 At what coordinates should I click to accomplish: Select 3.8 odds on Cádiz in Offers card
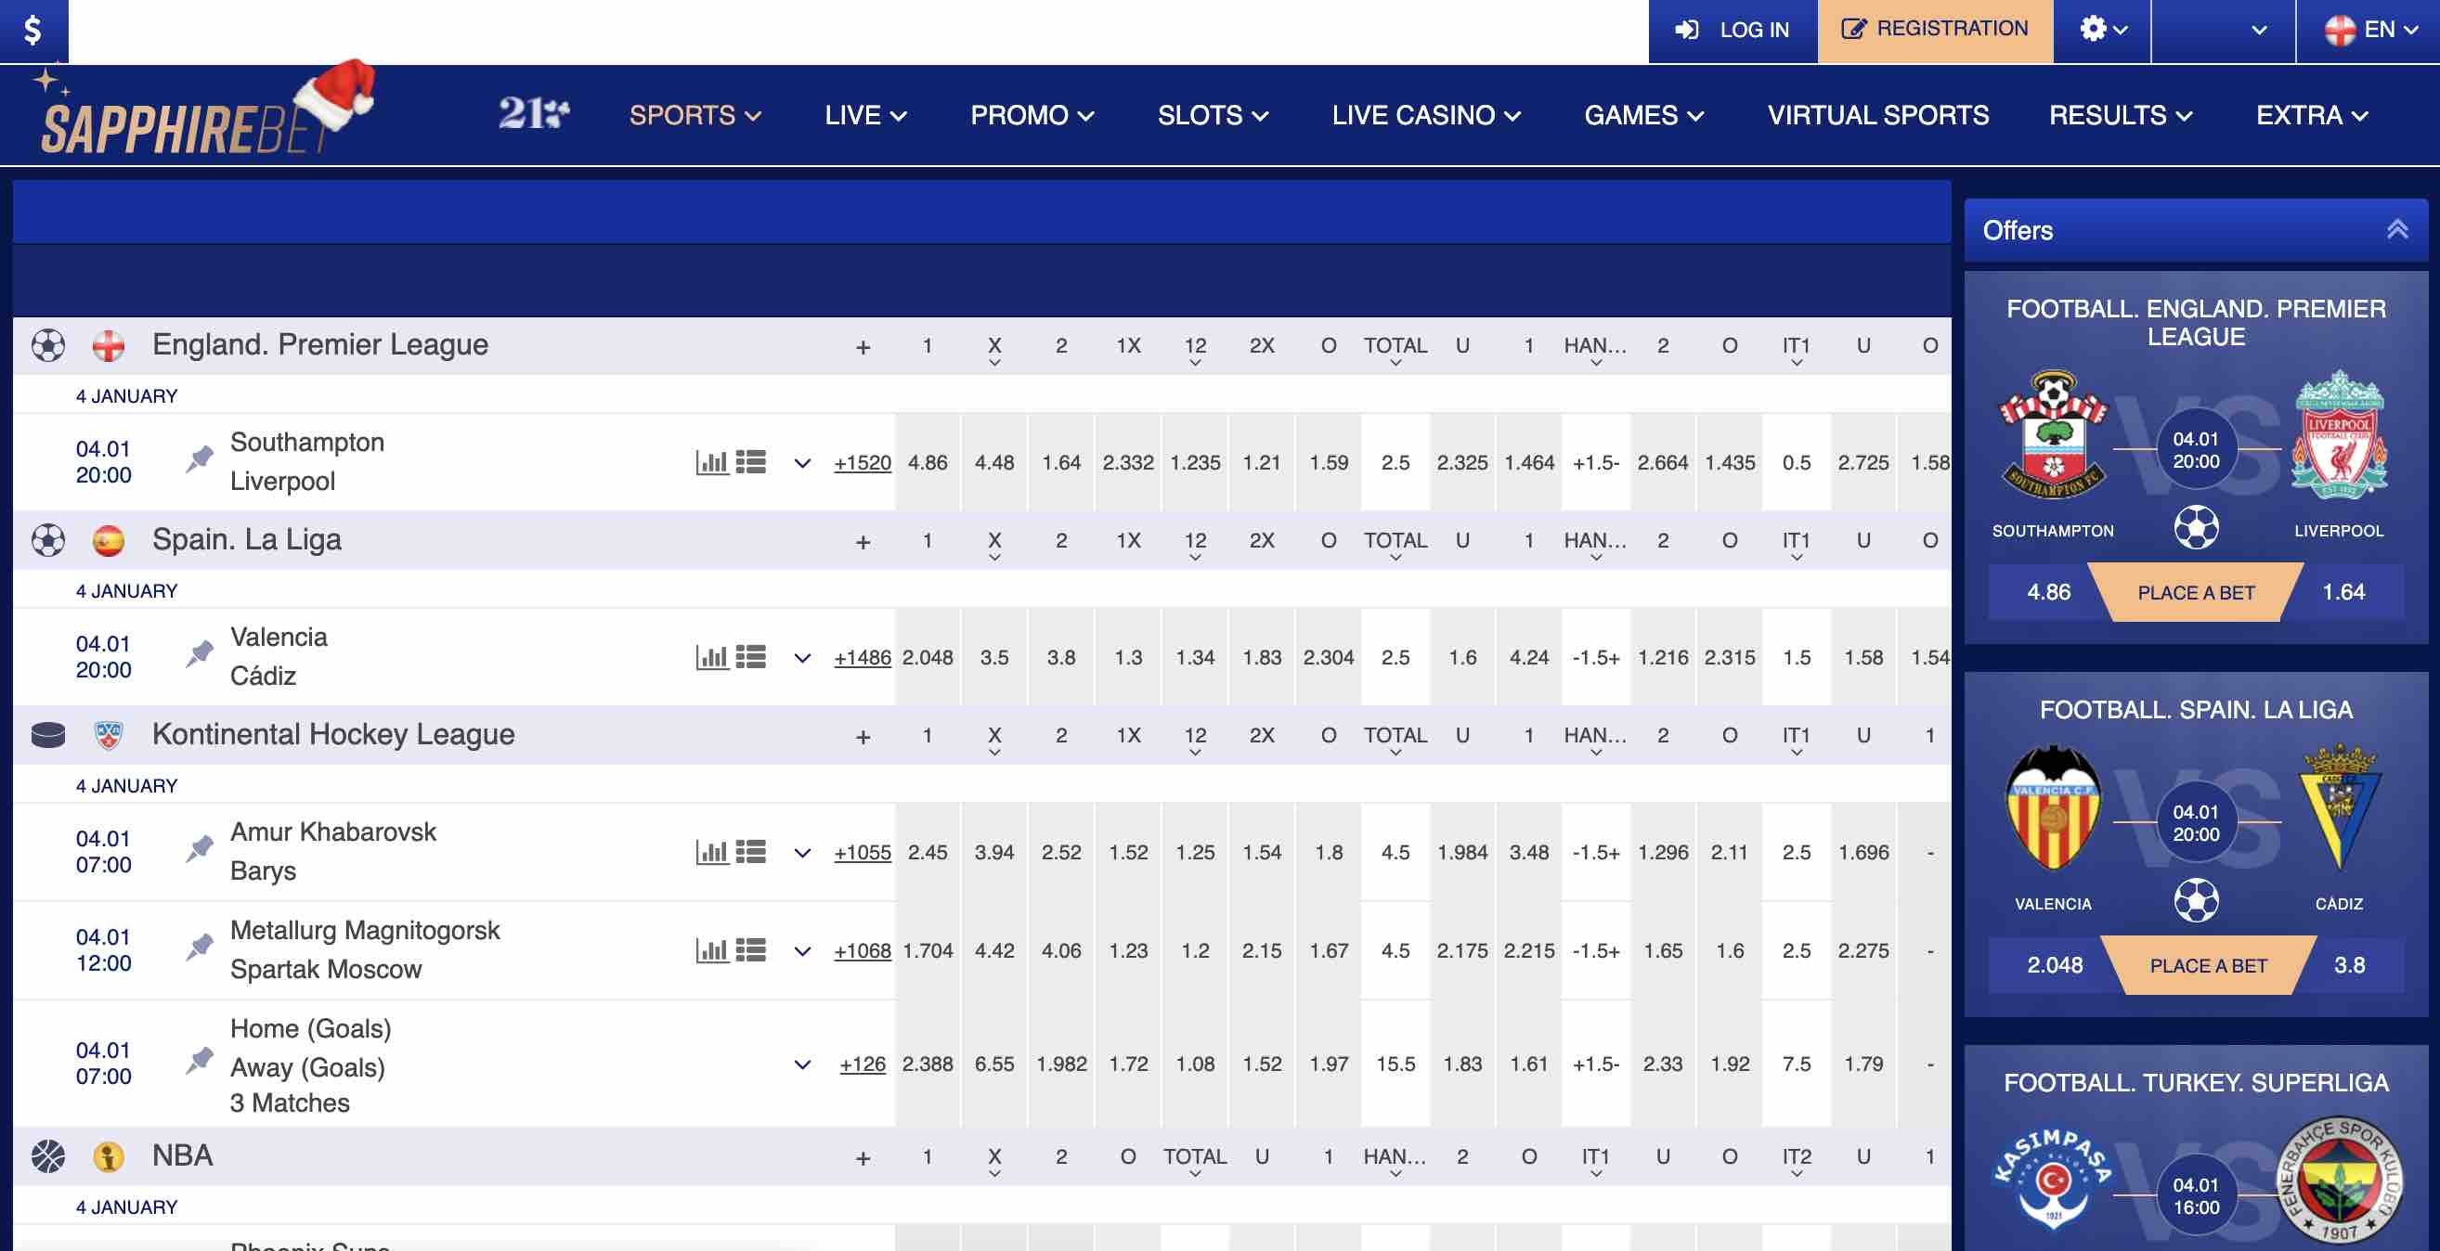coord(2351,966)
